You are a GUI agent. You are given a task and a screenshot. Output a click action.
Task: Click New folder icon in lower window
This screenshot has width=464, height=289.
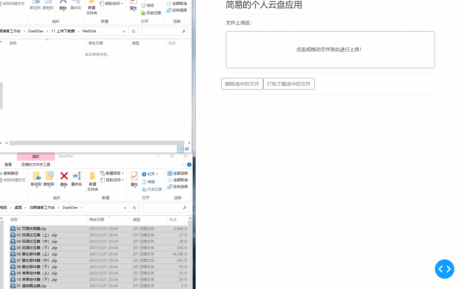tap(92, 176)
